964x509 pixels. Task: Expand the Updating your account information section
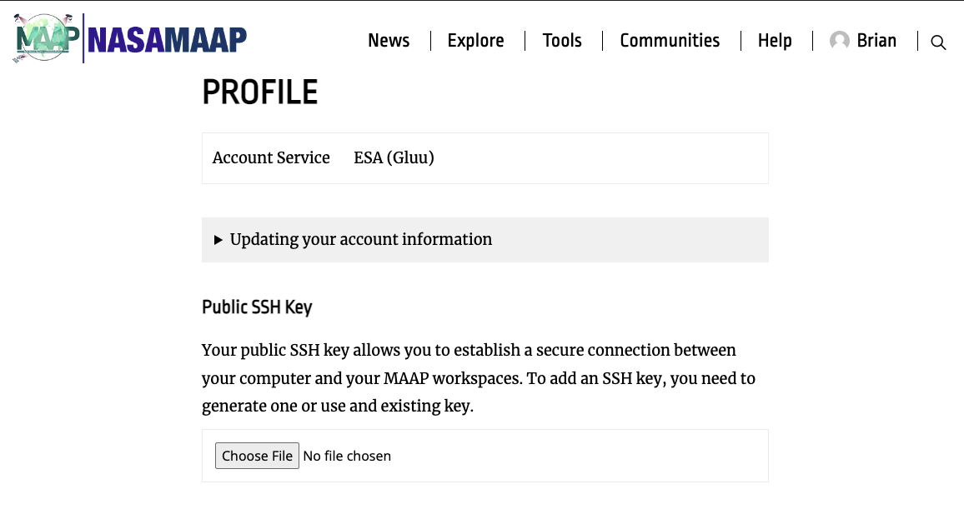[361, 239]
